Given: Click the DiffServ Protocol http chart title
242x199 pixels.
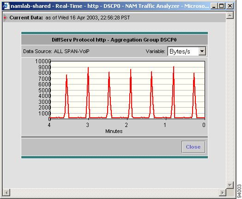Looking at the screenshot, I should point(114,40).
